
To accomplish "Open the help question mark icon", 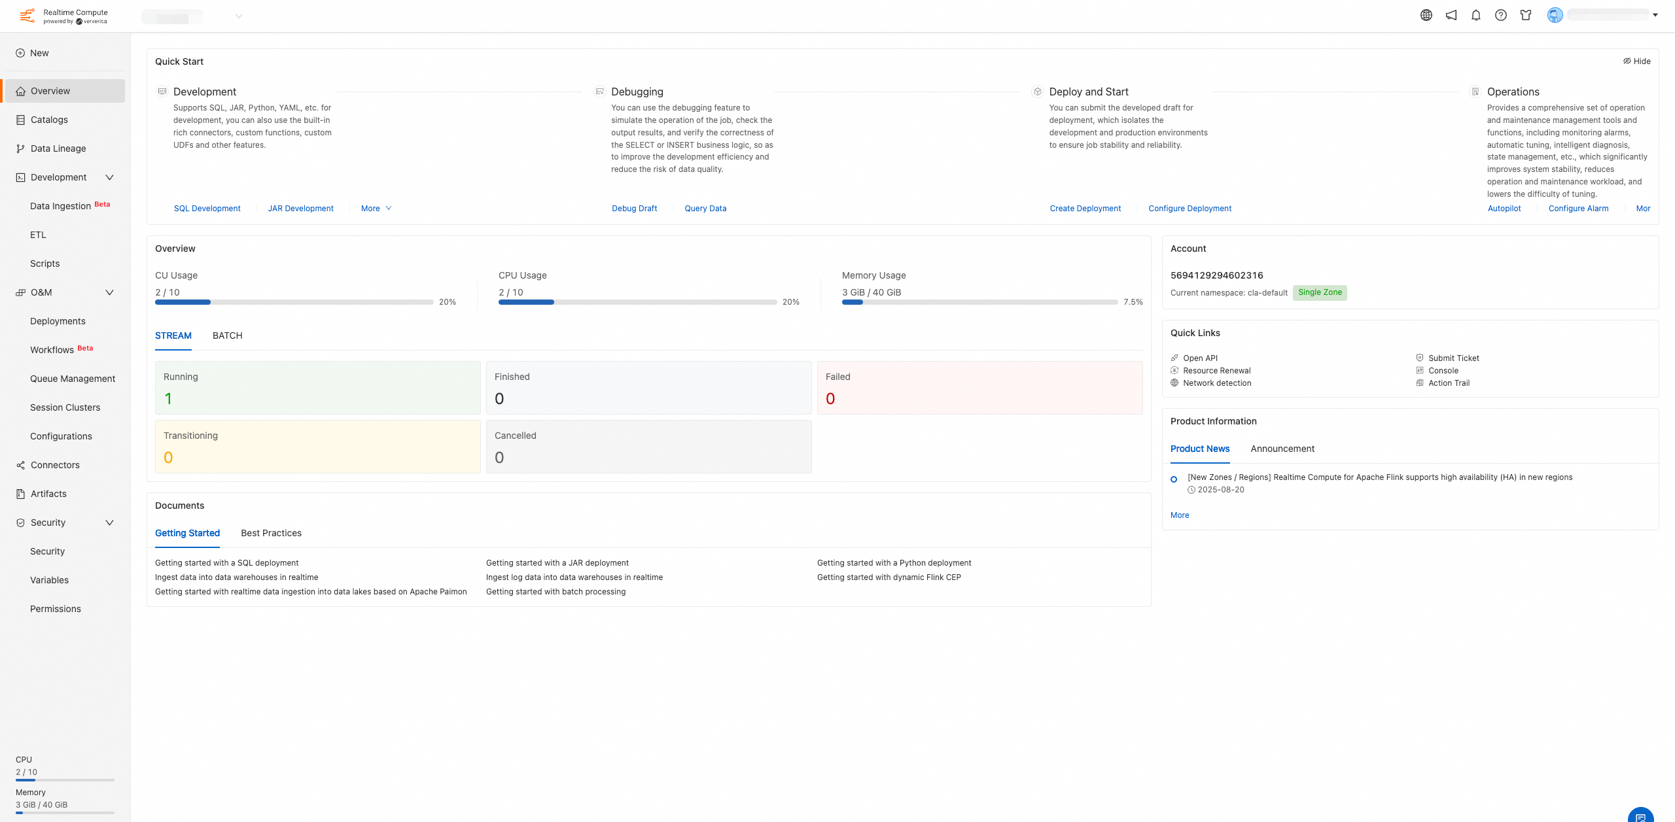I will [x=1501, y=15].
